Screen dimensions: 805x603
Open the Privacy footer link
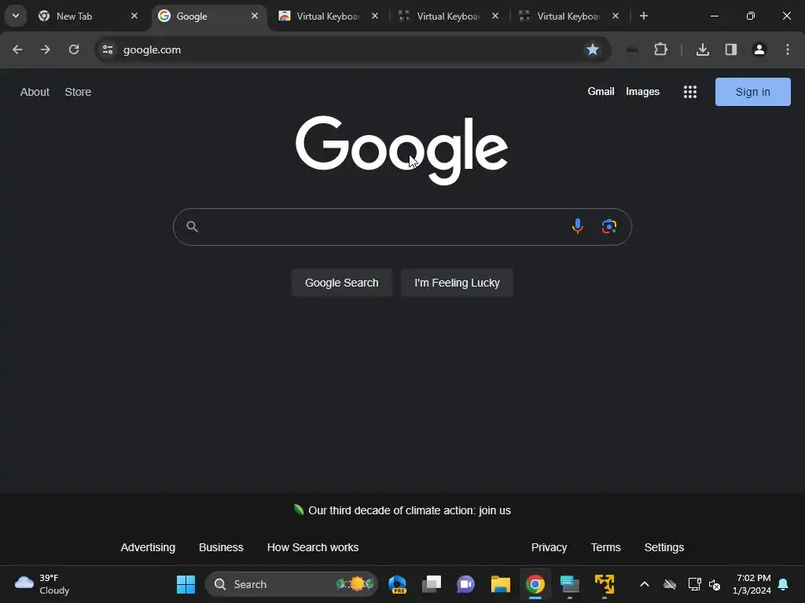pyautogui.click(x=549, y=547)
